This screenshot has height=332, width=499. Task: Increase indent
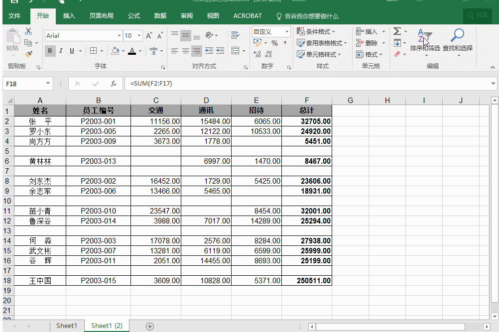click(220, 51)
